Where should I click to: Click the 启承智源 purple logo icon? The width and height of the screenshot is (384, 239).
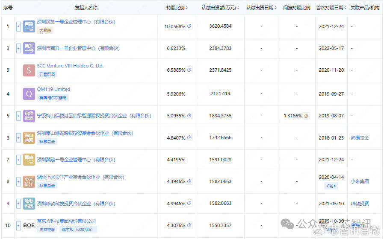29,116
